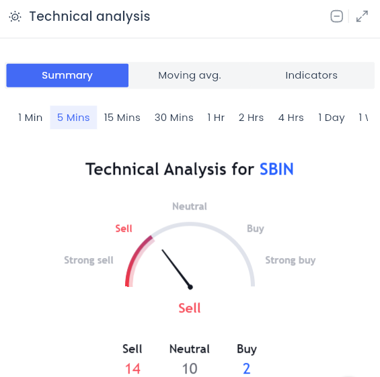
Task: Click the Technical analysis widget sun icon
Action: [15, 17]
